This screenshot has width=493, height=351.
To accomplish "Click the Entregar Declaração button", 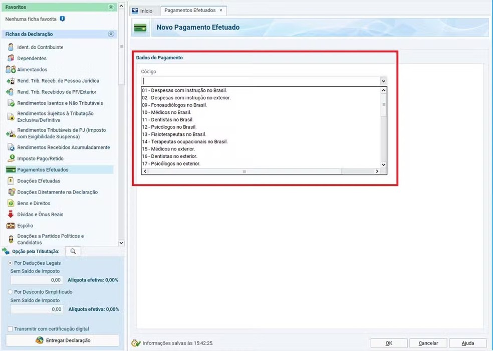I will click(x=63, y=340).
